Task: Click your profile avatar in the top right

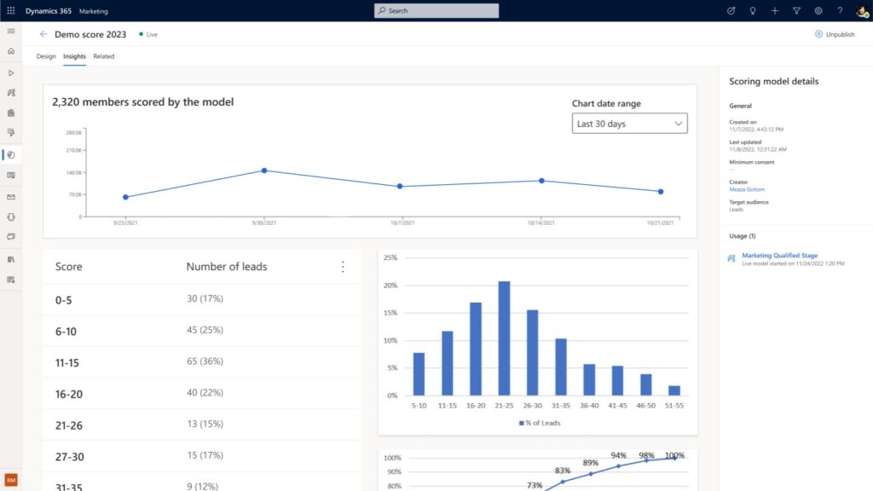Action: (862, 11)
